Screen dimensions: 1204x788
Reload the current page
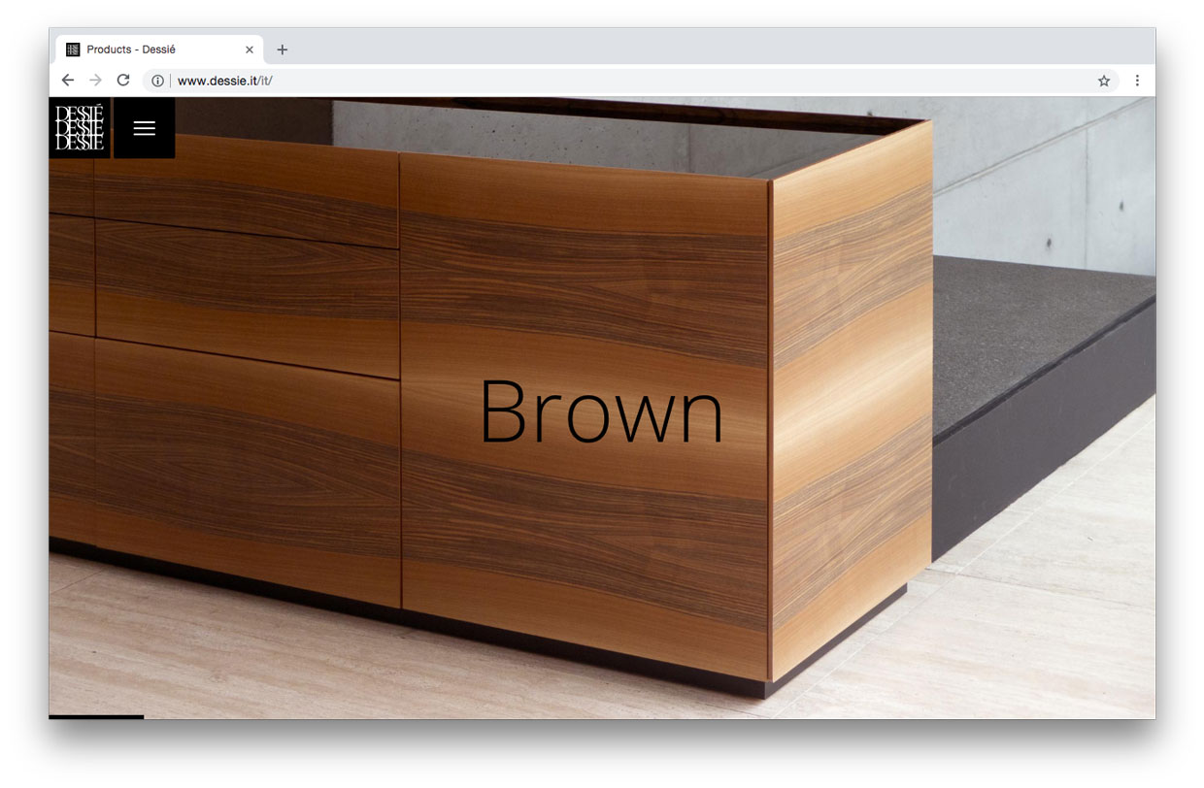[123, 81]
